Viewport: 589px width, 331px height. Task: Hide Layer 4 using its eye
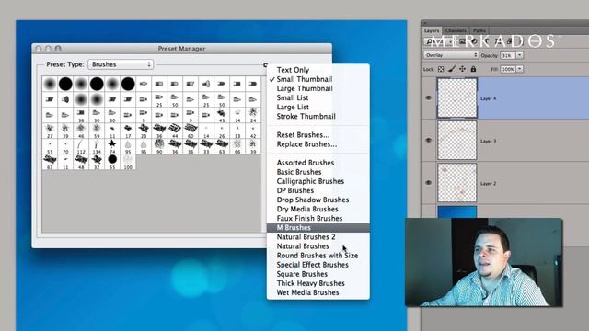pyautogui.click(x=428, y=97)
